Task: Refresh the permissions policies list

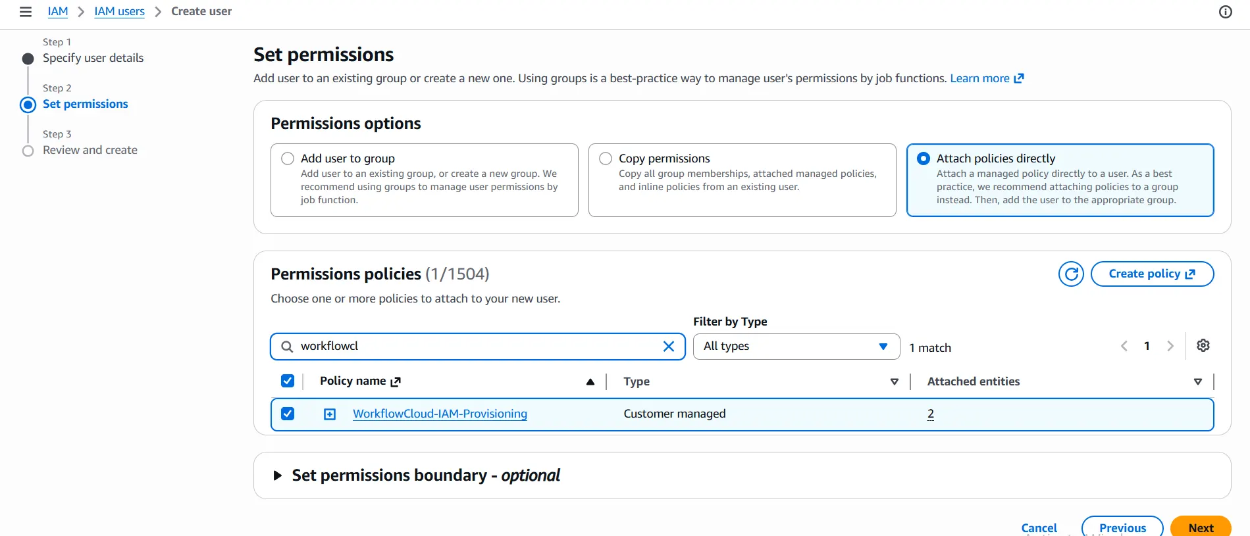Action: 1071,274
